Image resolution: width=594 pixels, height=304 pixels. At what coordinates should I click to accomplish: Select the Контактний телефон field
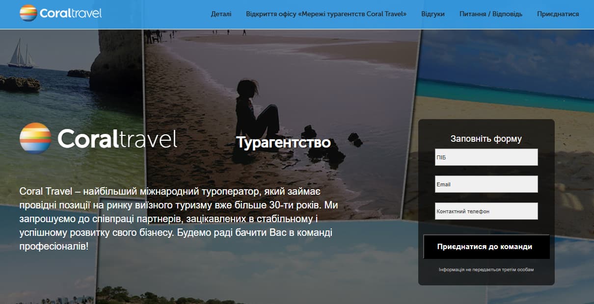click(486, 211)
